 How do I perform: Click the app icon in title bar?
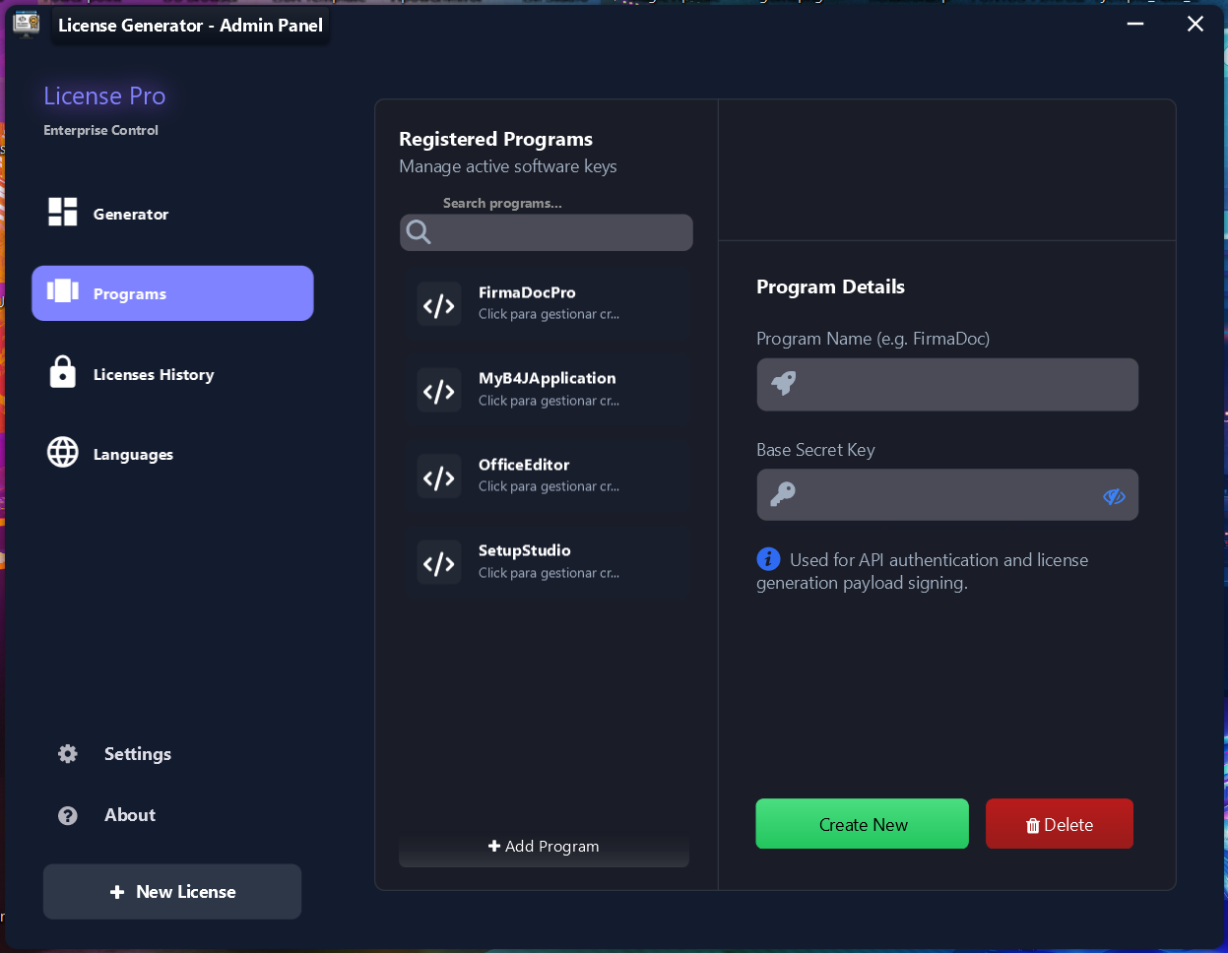[x=26, y=24]
